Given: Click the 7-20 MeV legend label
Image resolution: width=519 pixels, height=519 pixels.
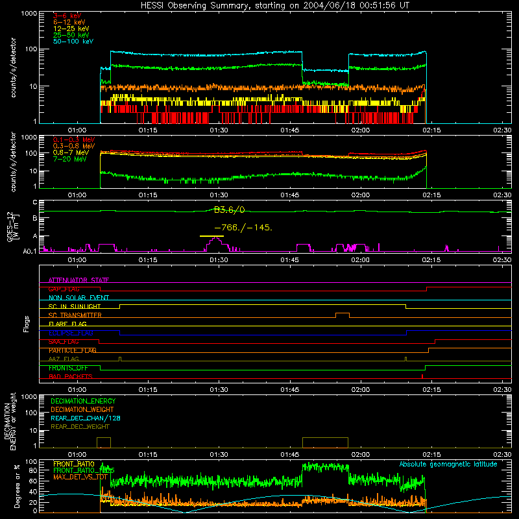Looking at the screenshot, I should tap(69, 159).
